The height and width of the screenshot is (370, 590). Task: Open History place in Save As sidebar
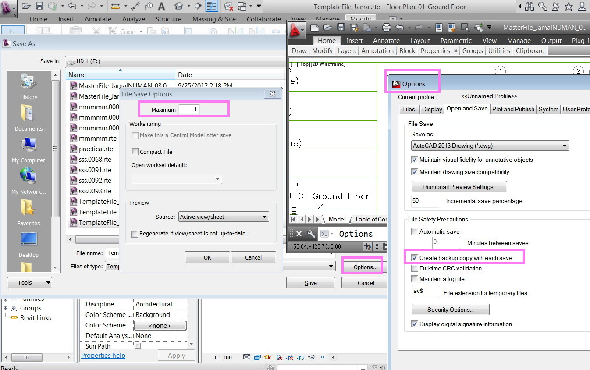(x=28, y=86)
